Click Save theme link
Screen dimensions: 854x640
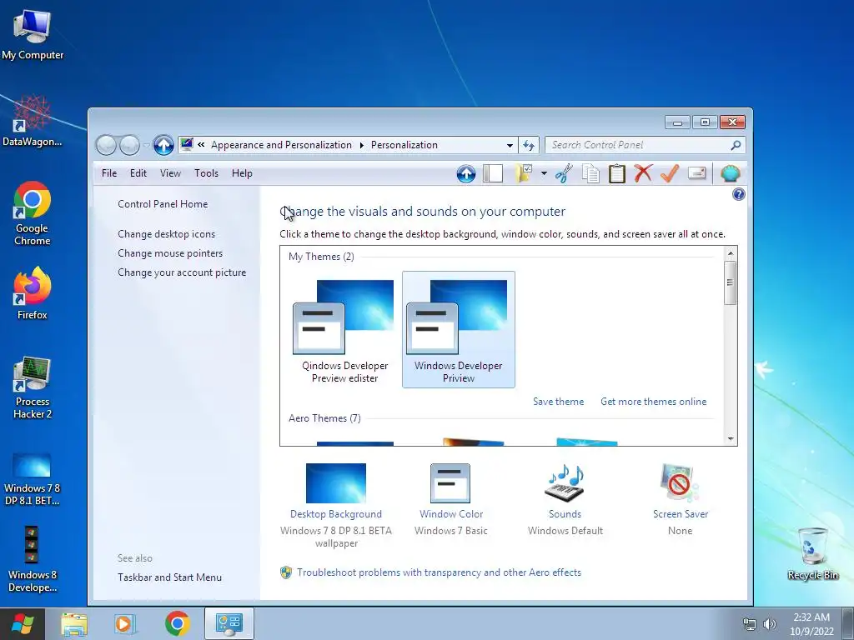coord(558,402)
